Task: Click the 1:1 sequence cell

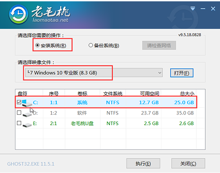Action: (54, 103)
